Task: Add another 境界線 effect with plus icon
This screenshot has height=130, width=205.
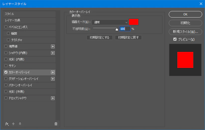Action: [x=53, y=46]
